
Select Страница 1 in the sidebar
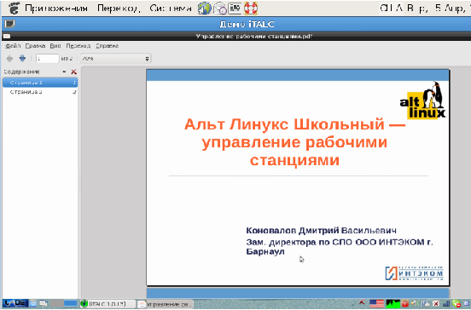point(40,83)
